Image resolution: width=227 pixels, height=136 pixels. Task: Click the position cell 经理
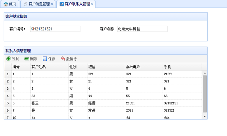tap(106, 103)
